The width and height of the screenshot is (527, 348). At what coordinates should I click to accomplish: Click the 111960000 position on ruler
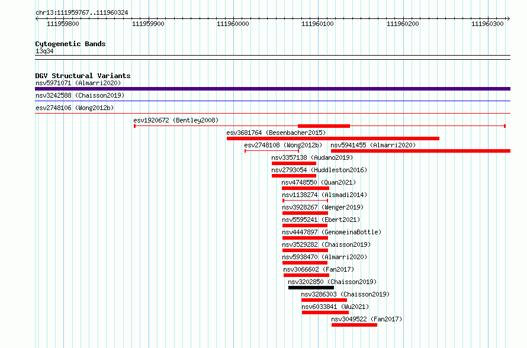point(233,24)
